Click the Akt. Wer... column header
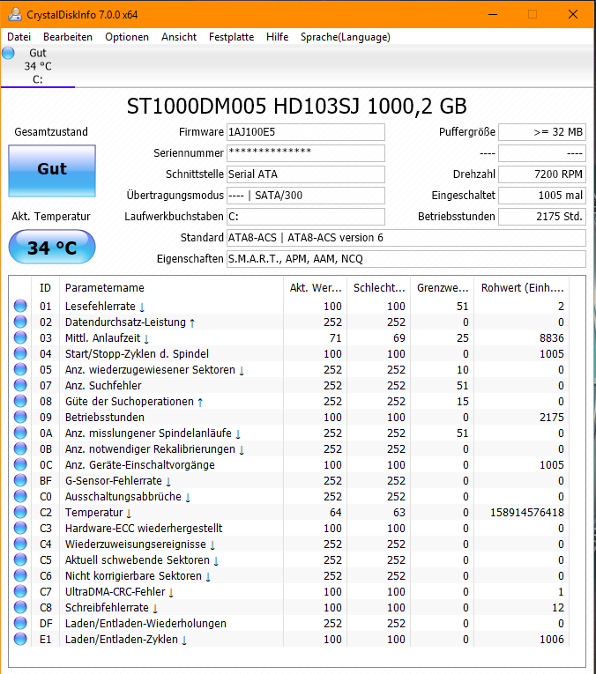Screen dimensions: 596x674 click(x=316, y=287)
